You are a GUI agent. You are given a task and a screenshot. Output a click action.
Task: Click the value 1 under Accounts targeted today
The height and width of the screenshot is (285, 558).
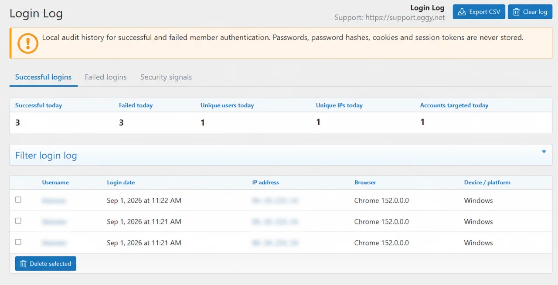point(422,122)
